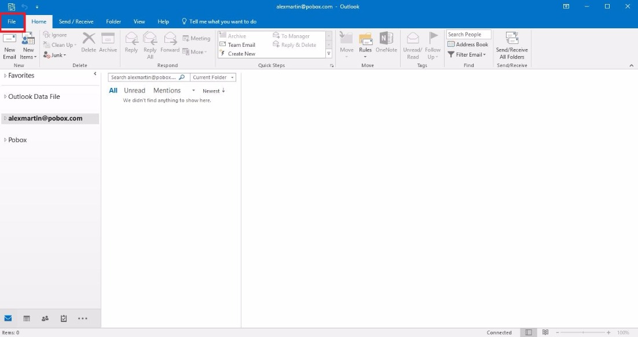Open the Quick Steps dialog launcher
Image resolution: width=638 pixels, height=337 pixels.
[x=332, y=65]
